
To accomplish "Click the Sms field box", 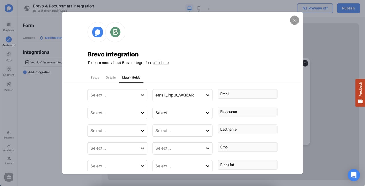I will (x=248, y=147).
